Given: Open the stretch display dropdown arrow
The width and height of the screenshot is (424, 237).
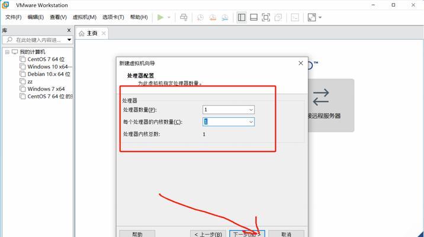Looking at the screenshot, I should (x=320, y=18).
